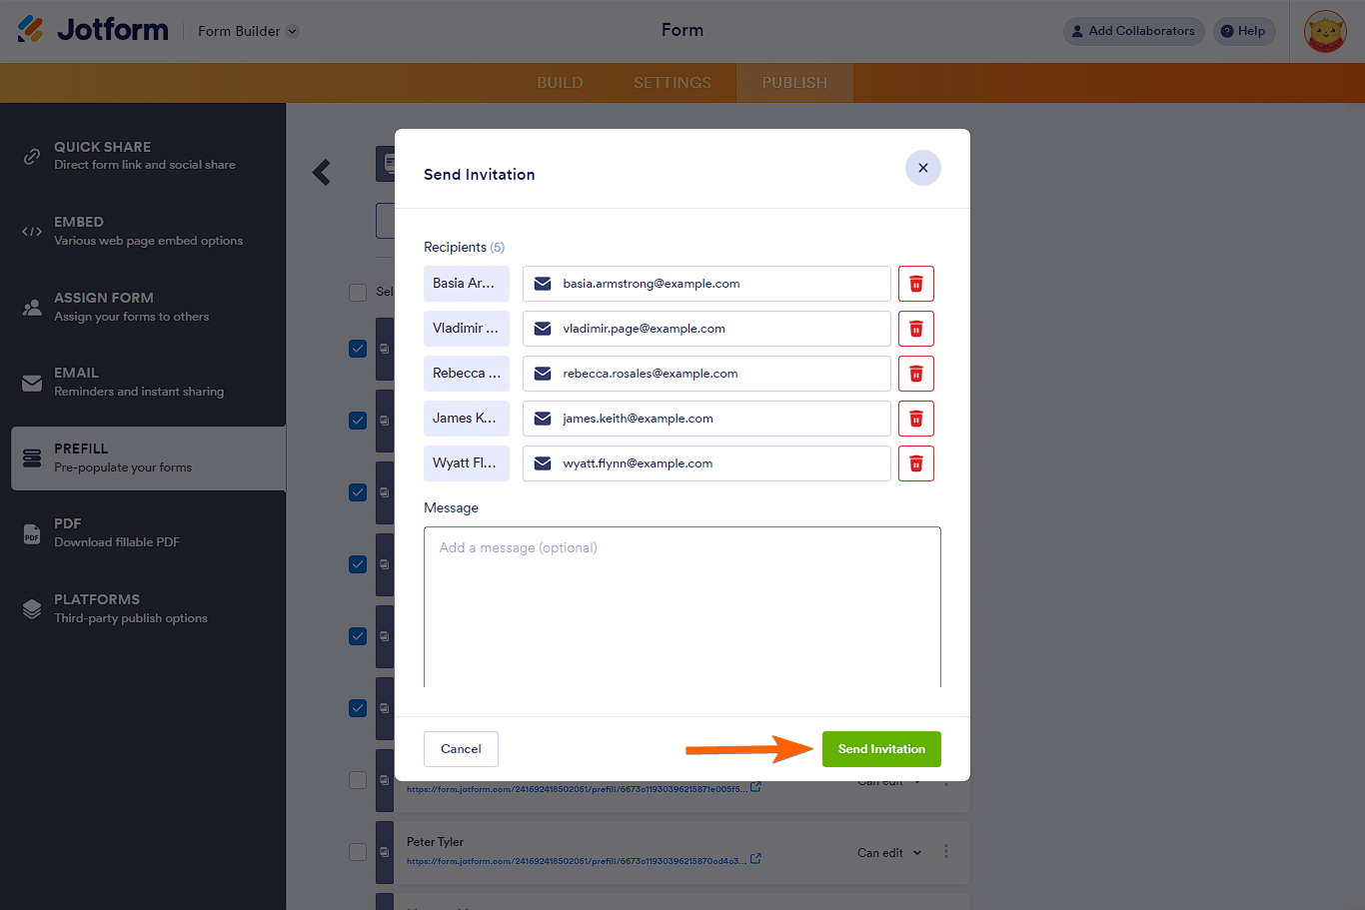Open Quick Share link icon
This screenshot has width=1365, height=910.
pos(32,156)
